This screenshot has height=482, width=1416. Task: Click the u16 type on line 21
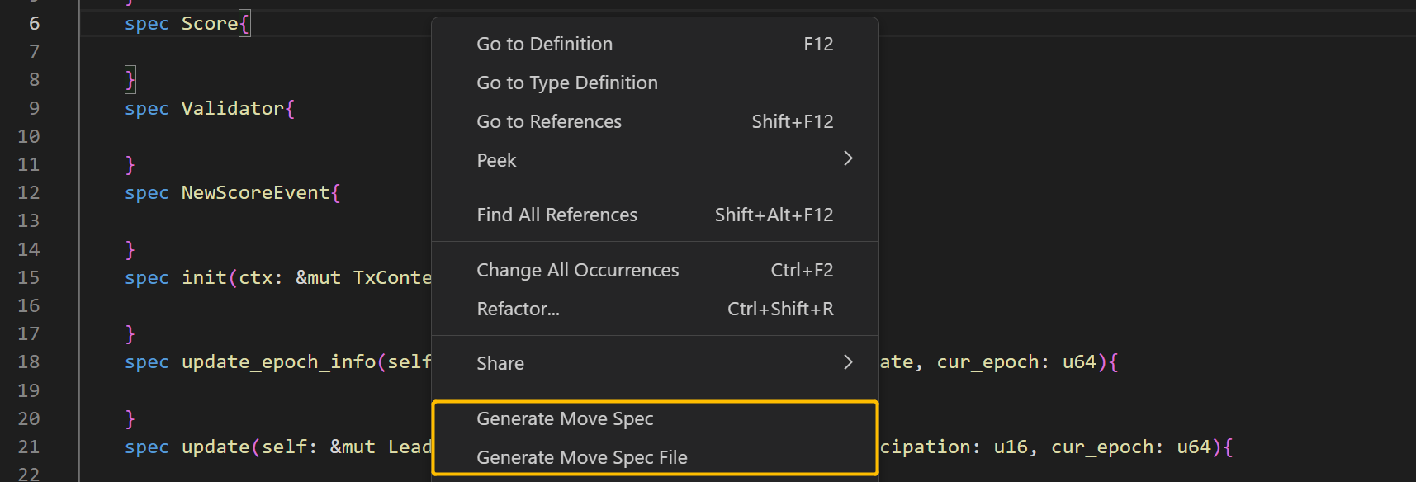coord(1011,447)
